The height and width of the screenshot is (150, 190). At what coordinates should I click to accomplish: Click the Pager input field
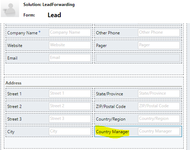[159, 45]
